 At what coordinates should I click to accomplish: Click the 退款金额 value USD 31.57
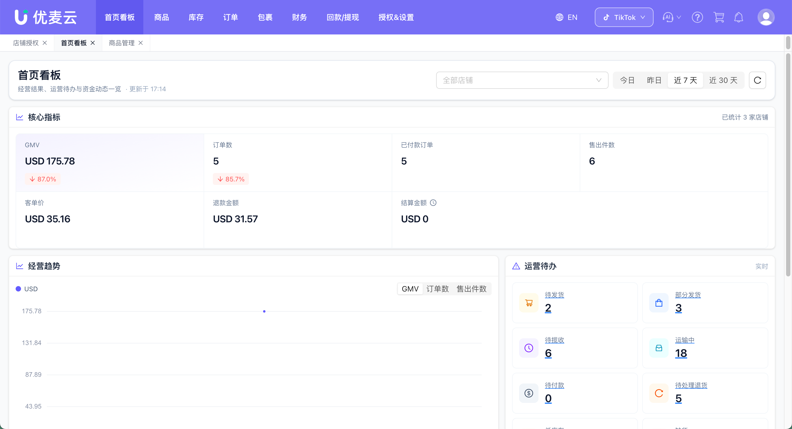click(235, 219)
